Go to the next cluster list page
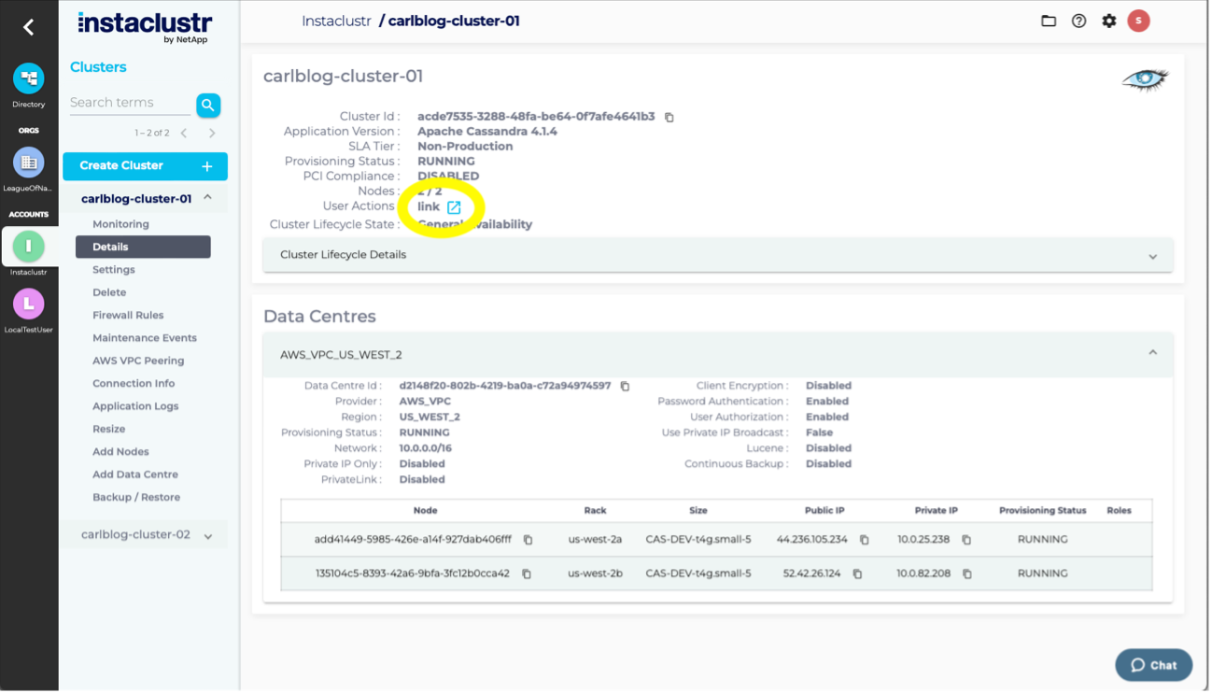This screenshot has height=693, width=1212. [x=212, y=134]
